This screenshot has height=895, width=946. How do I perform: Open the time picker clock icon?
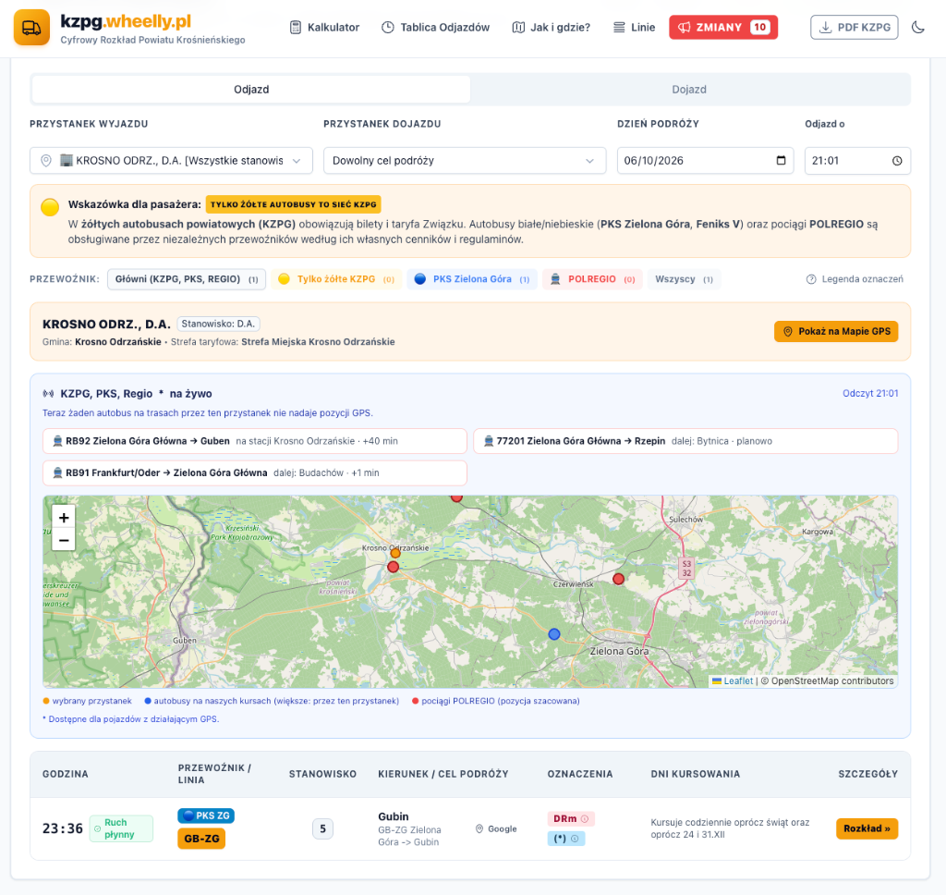897,161
